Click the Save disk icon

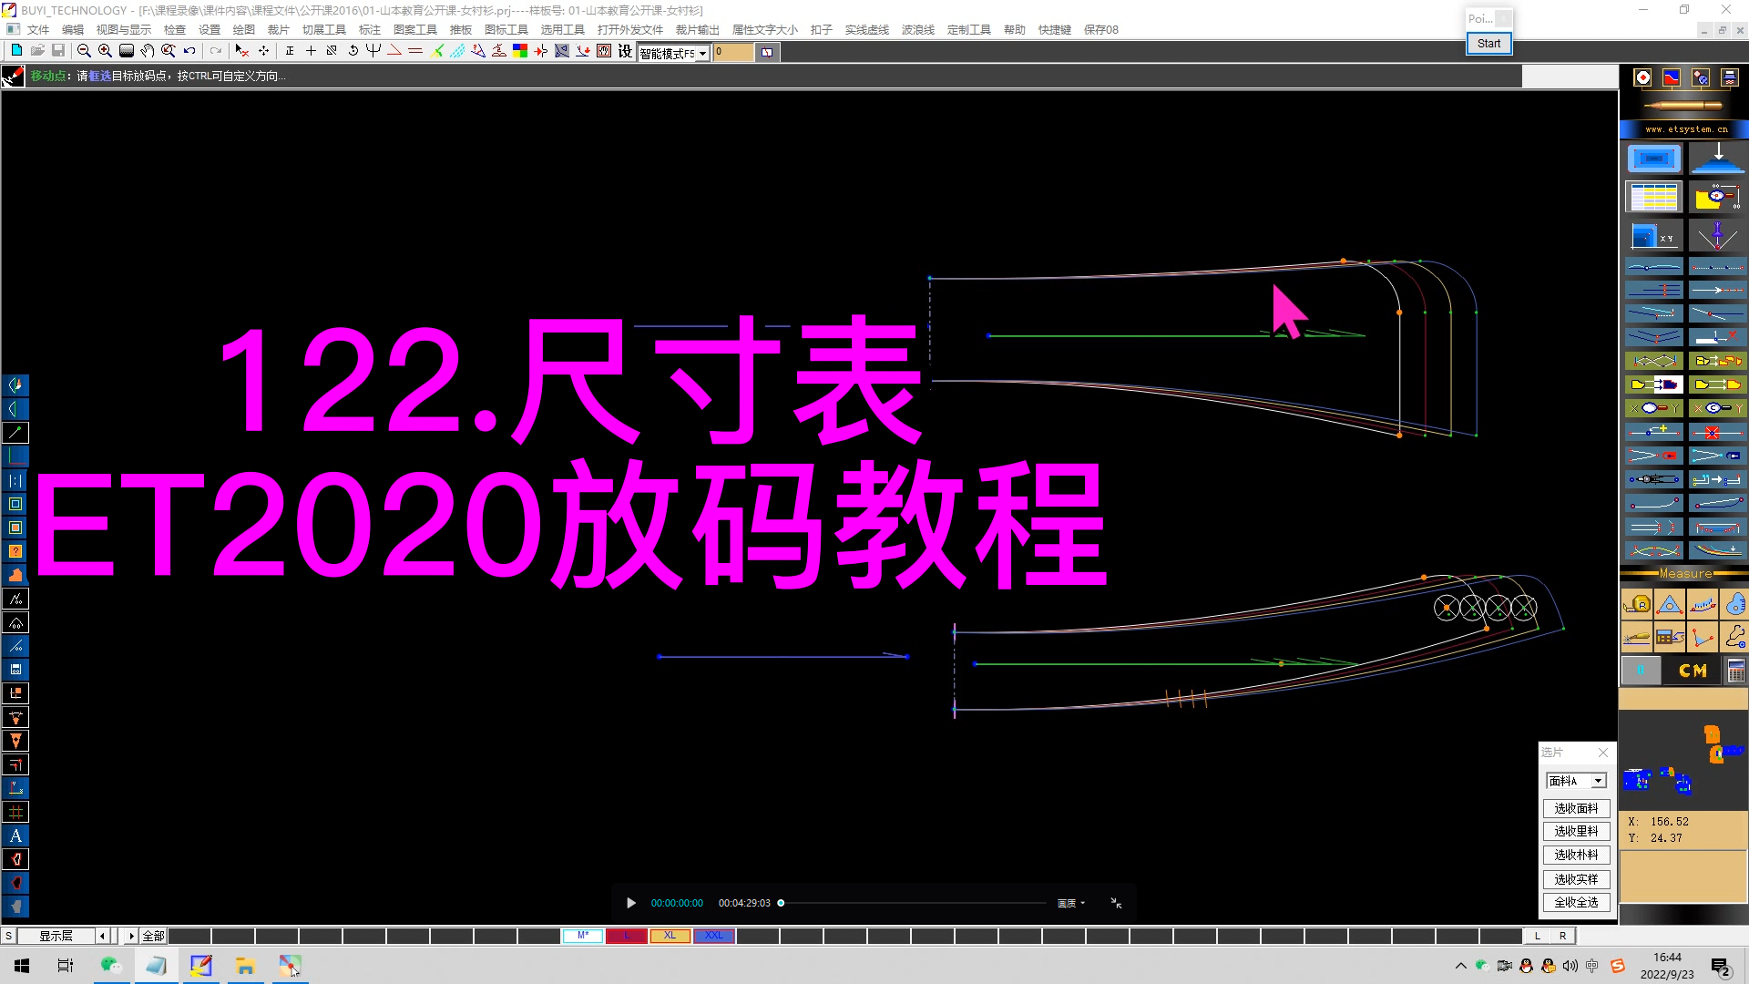(x=58, y=51)
